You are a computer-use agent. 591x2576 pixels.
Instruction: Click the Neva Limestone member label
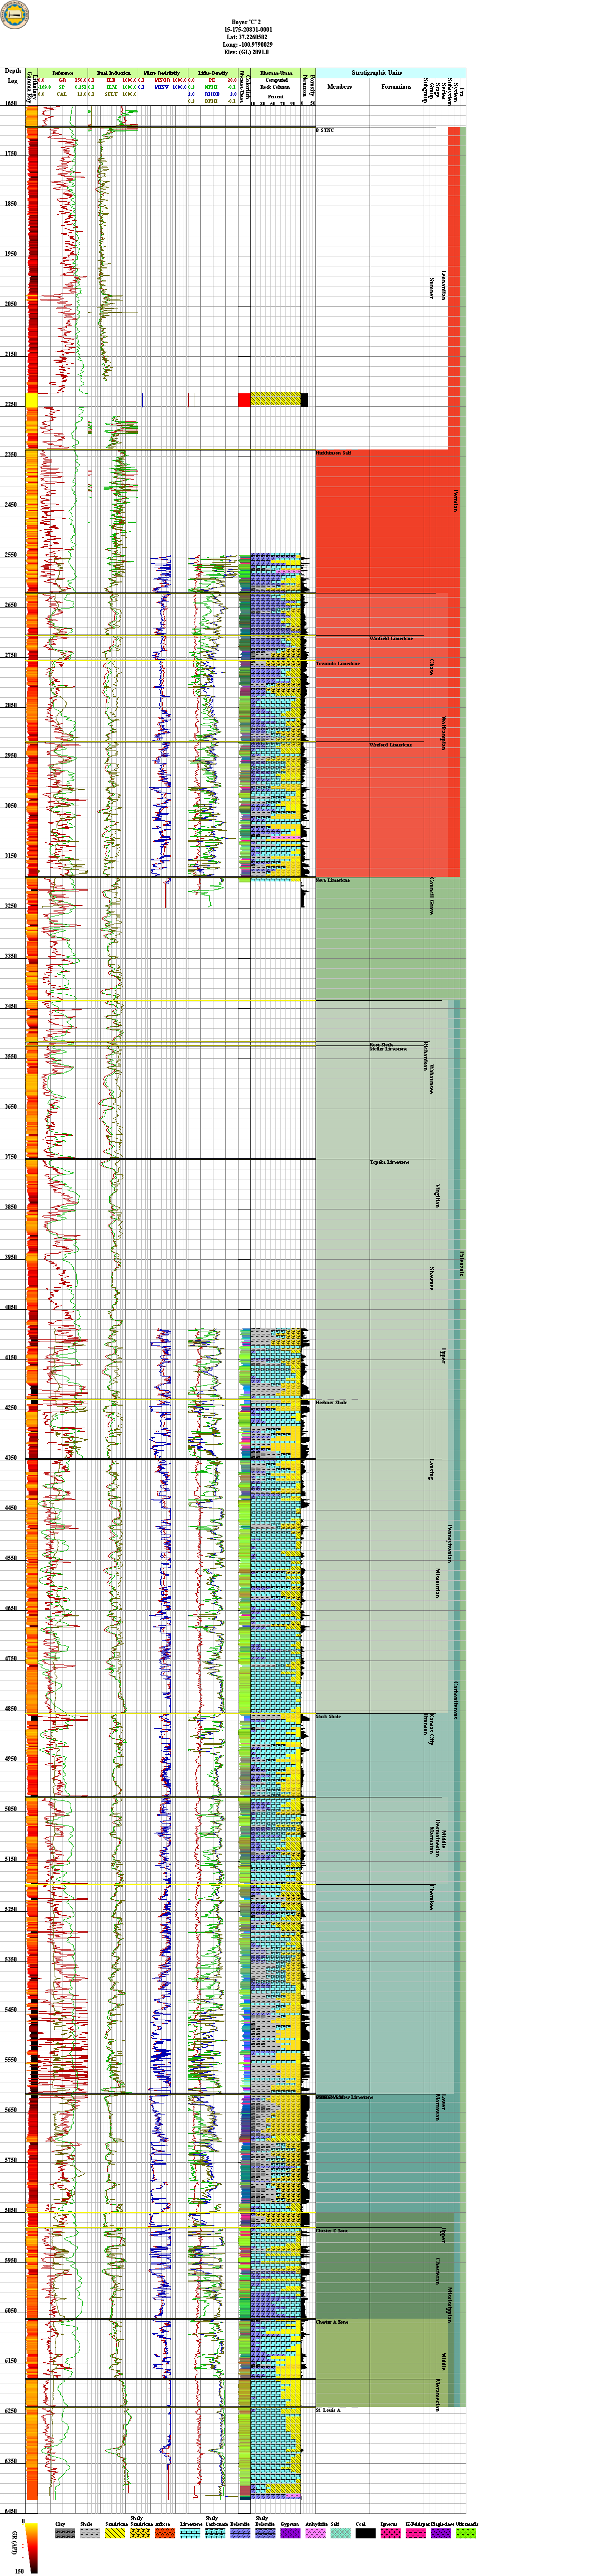pyautogui.click(x=333, y=880)
